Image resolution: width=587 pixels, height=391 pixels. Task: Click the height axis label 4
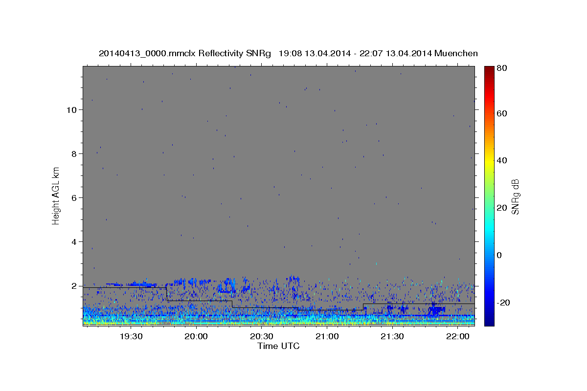click(74, 242)
